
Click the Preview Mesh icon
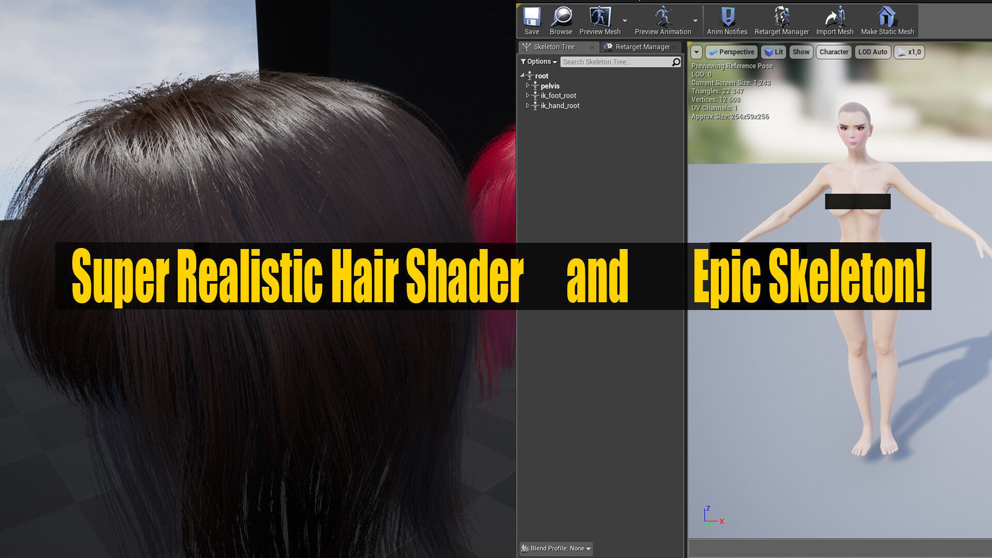[599, 18]
